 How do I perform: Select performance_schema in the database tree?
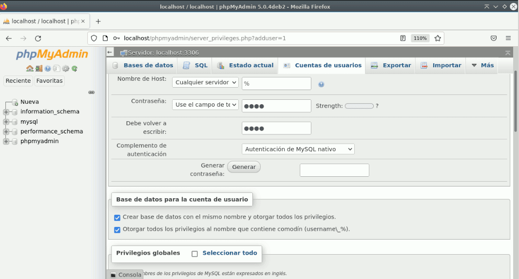(52, 131)
